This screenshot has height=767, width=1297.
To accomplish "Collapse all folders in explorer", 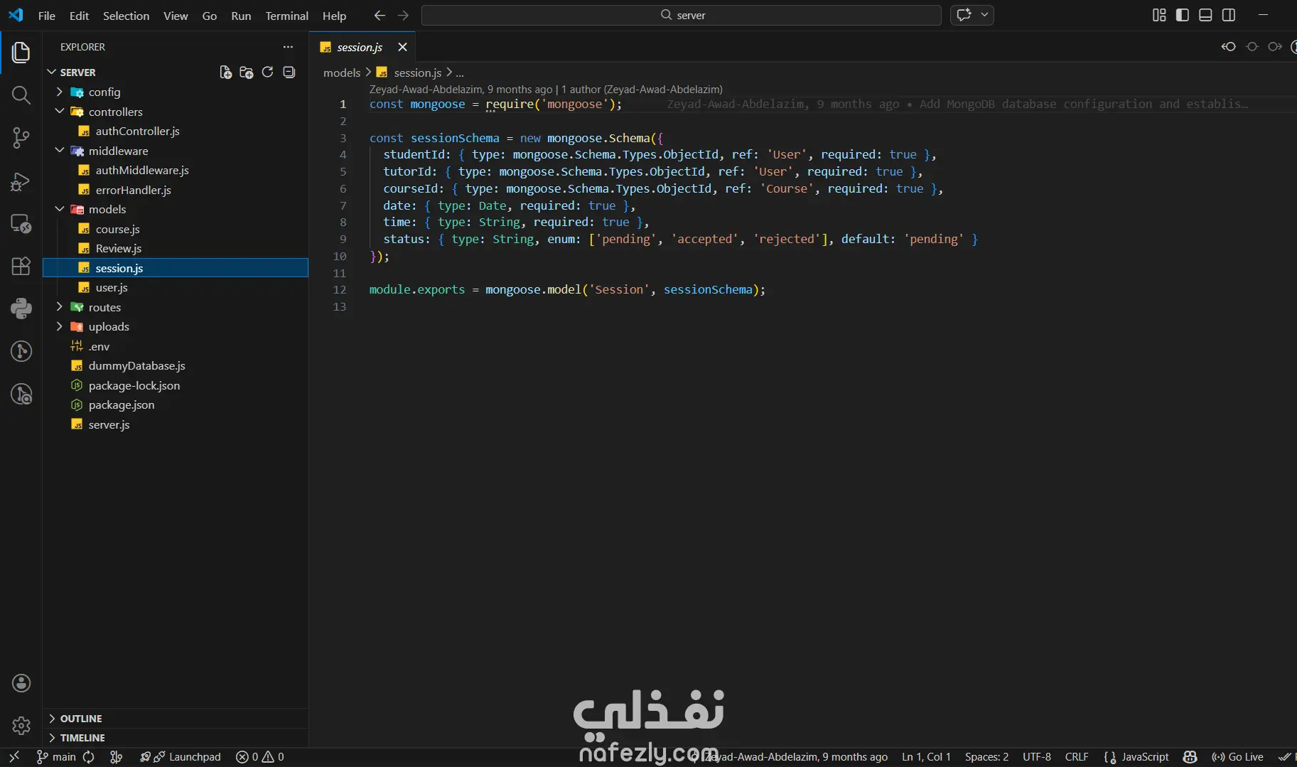I will click(x=289, y=73).
